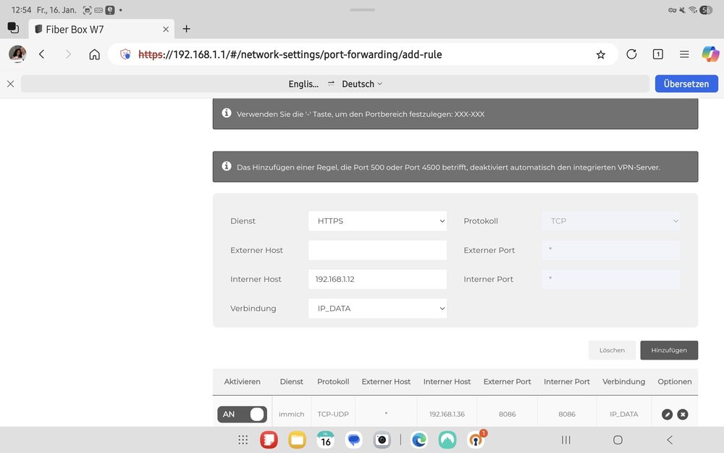This screenshot has height=453, width=724.
Task: Select the 192.168.1.36 cell
Action: point(447,414)
